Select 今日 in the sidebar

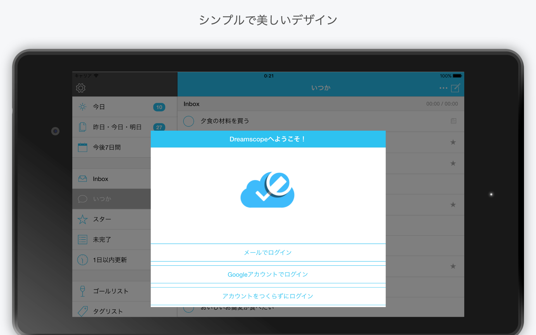(x=125, y=107)
